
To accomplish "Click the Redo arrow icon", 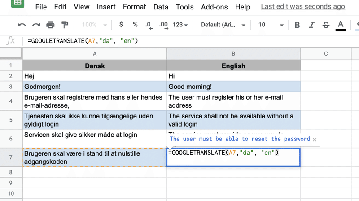I will point(36,25).
